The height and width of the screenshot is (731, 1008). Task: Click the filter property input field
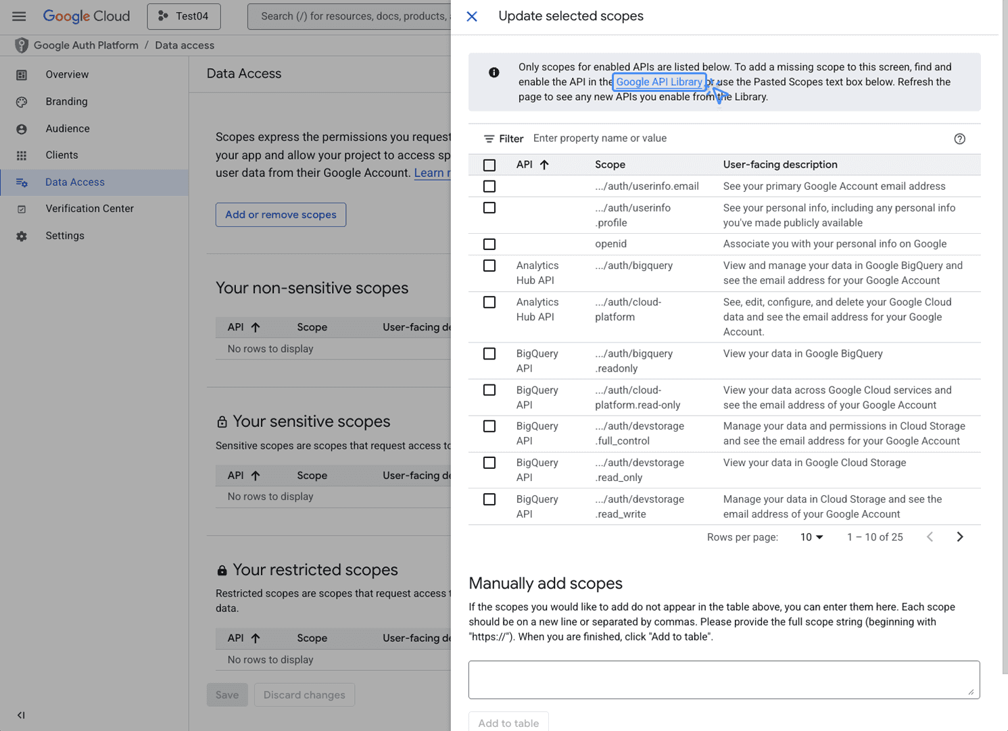tap(737, 138)
